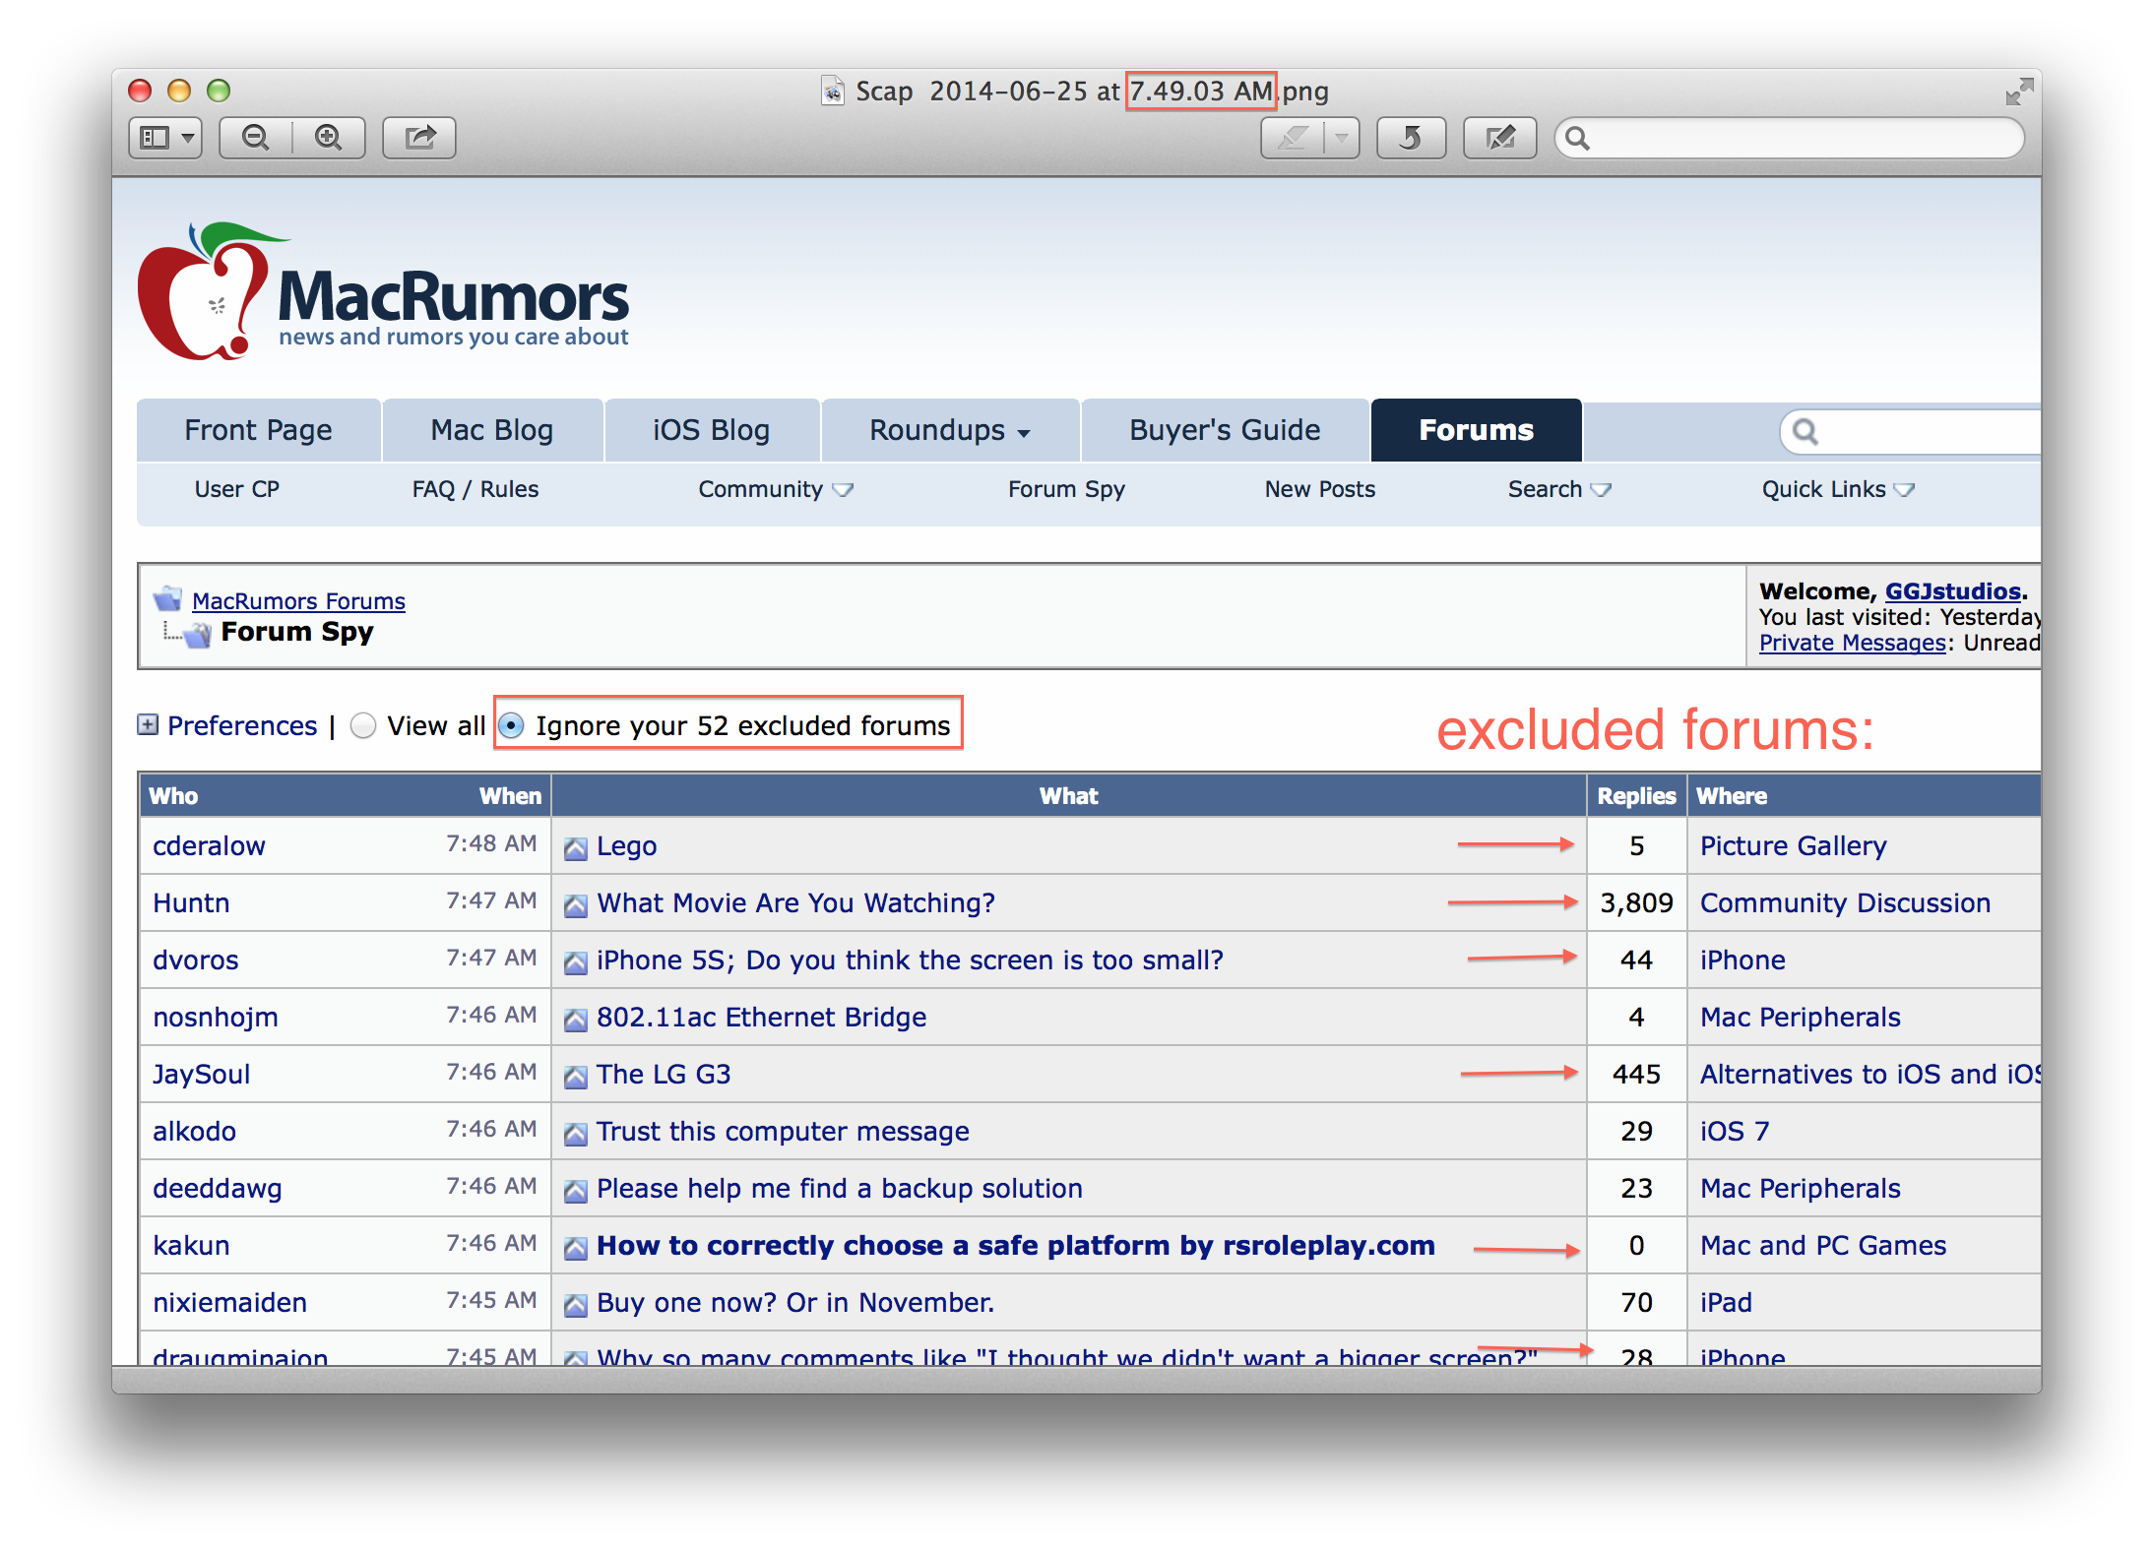
Task: Click post icon beside What Movie Are You Watching
Action: coord(576,905)
